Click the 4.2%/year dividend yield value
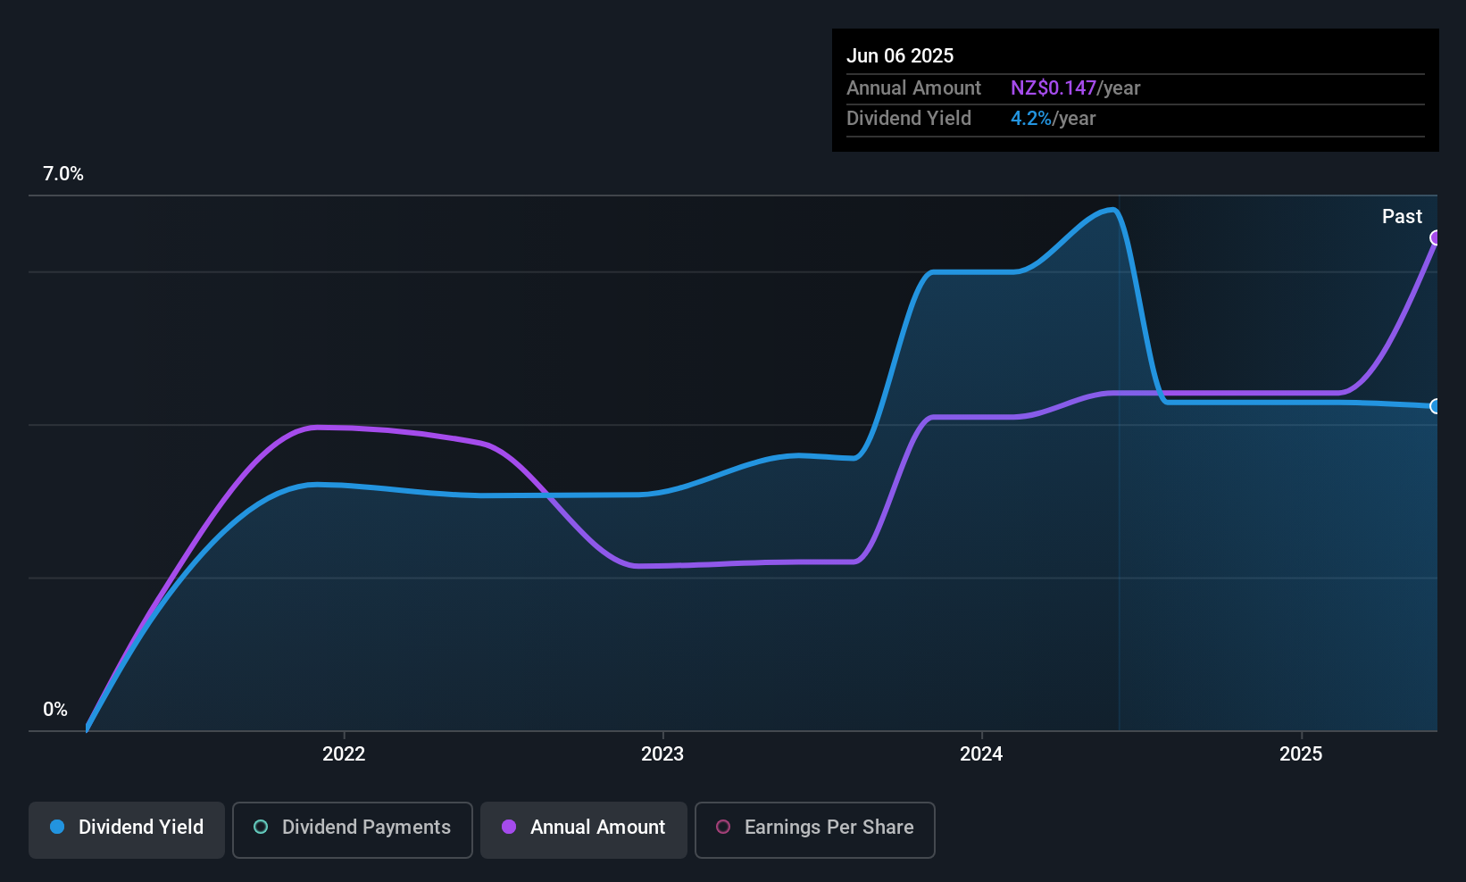This screenshot has width=1466, height=882. (1053, 118)
